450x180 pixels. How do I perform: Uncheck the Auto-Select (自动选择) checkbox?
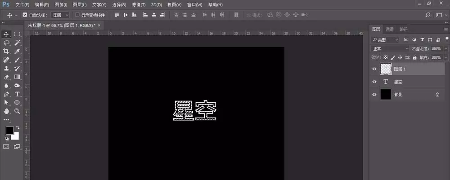(x=24, y=15)
